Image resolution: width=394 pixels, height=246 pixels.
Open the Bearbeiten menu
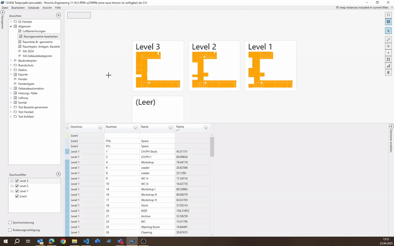click(18, 8)
